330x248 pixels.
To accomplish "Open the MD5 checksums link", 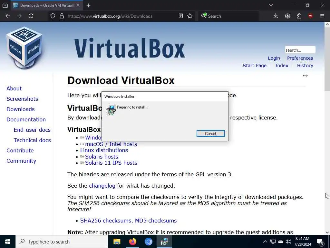I will (156, 221).
